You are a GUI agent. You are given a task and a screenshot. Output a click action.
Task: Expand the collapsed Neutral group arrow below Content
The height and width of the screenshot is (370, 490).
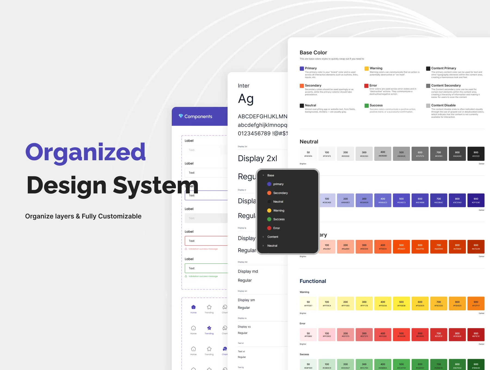pos(263,246)
